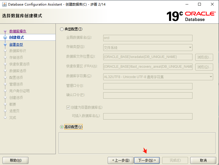Select the 典型配置(T) radio button
219x165 pixels.
tap(62, 29)
